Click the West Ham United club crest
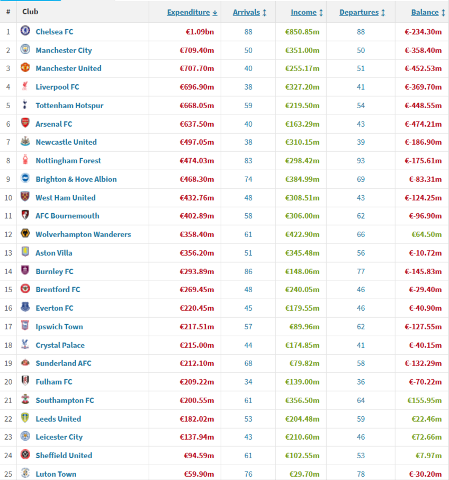Image resolution: width=449 pixels, height=480 pixels. click(x=25, y=197)
